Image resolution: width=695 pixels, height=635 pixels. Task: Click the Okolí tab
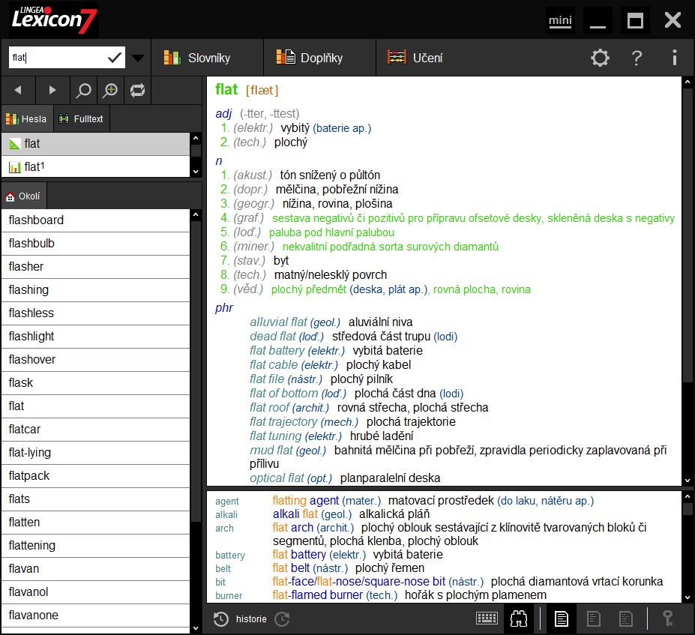[x=23, y=196]
